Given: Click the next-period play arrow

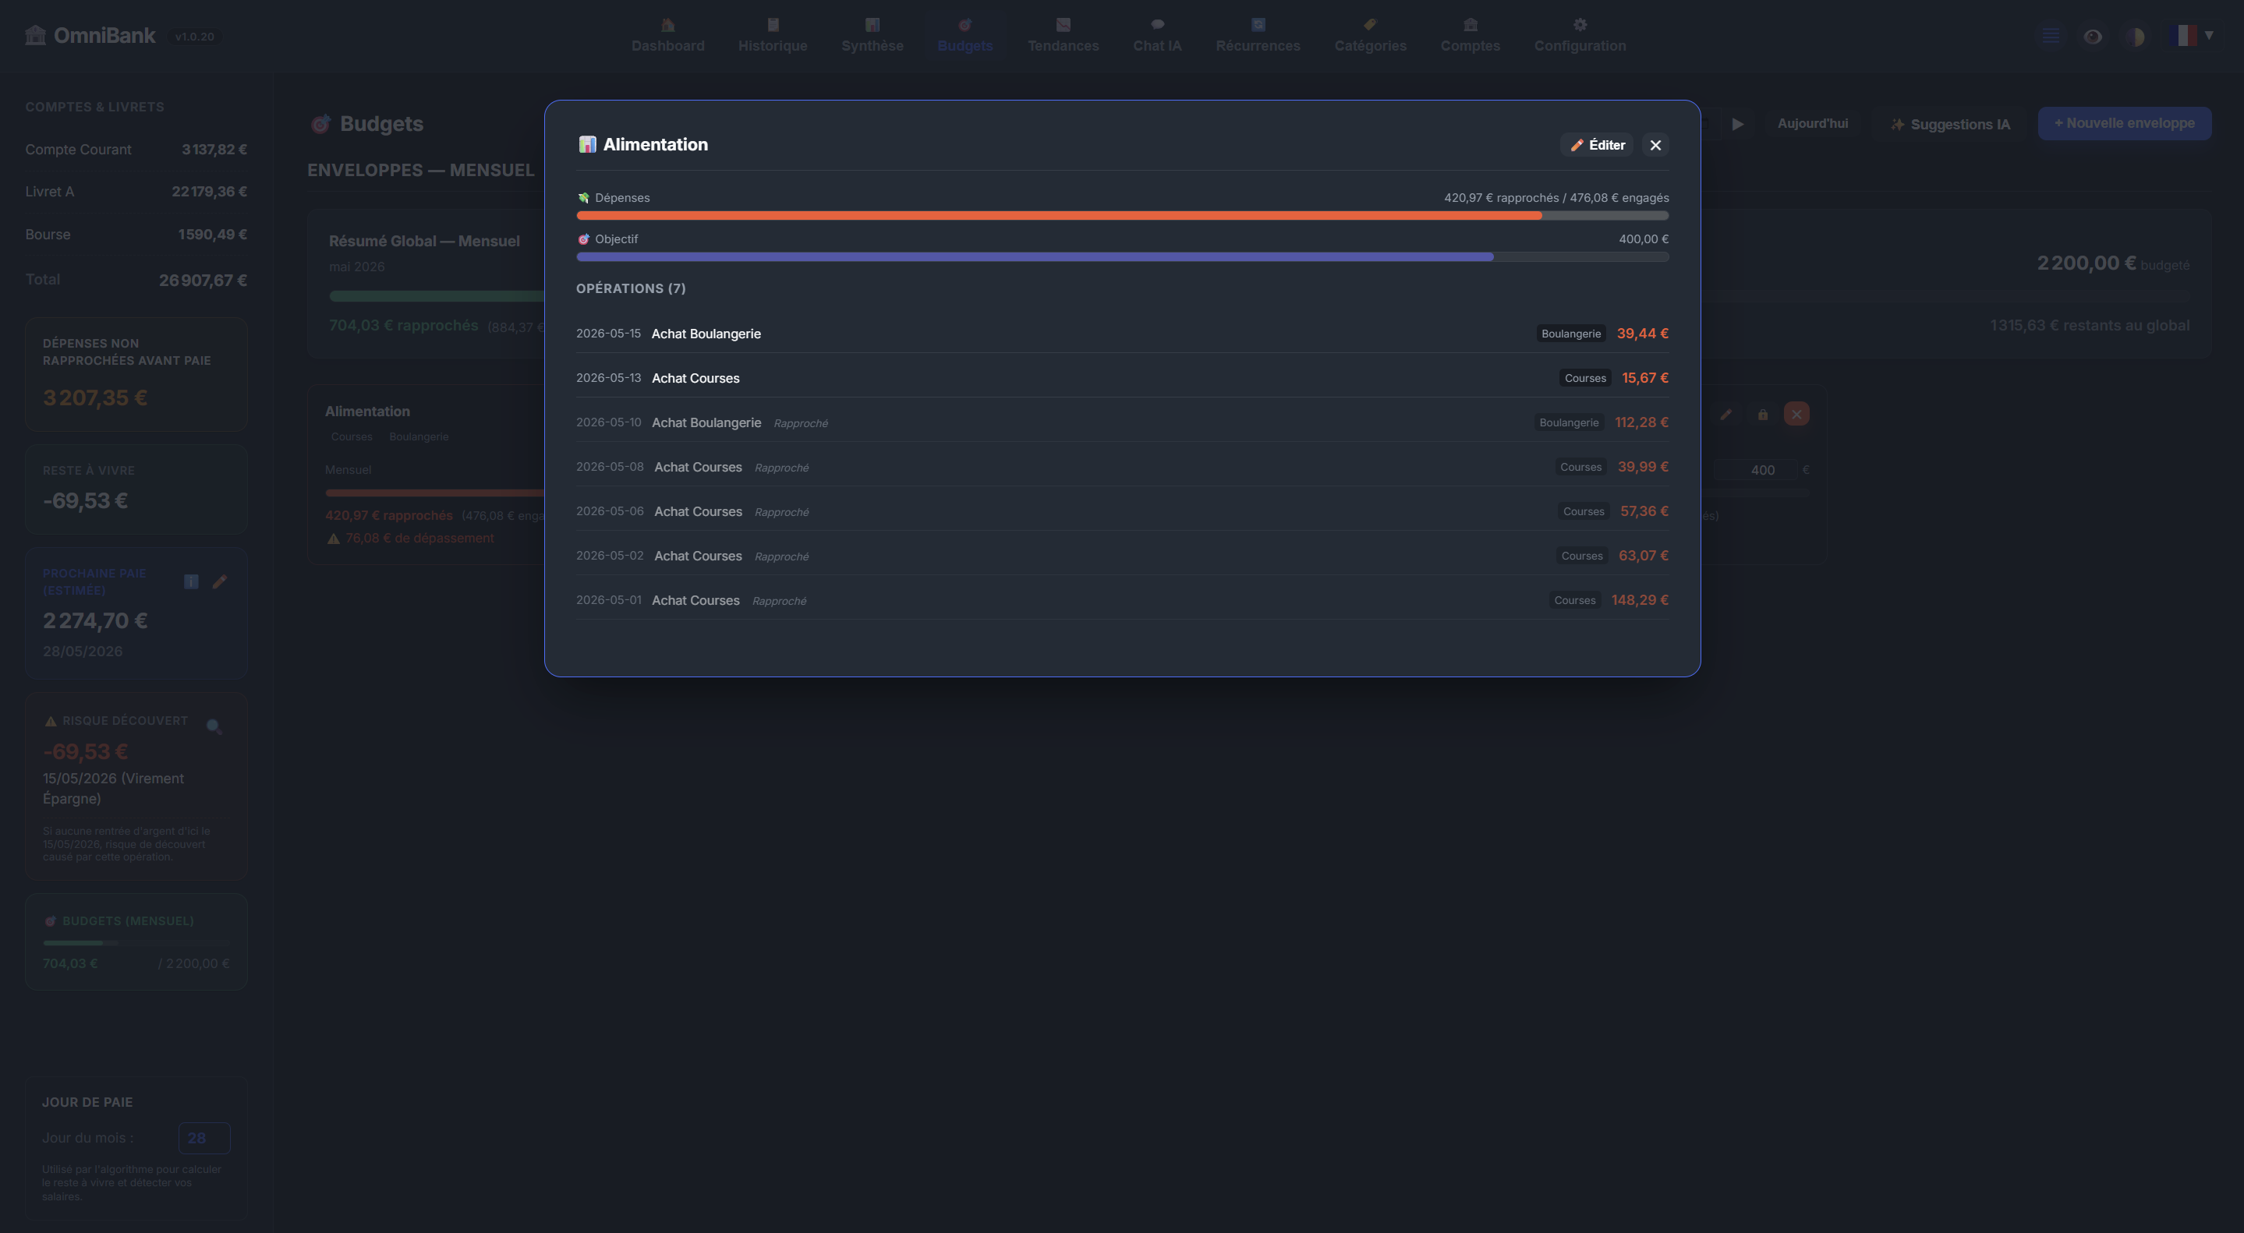Looking at the screenshot, I should point(1737,124).
